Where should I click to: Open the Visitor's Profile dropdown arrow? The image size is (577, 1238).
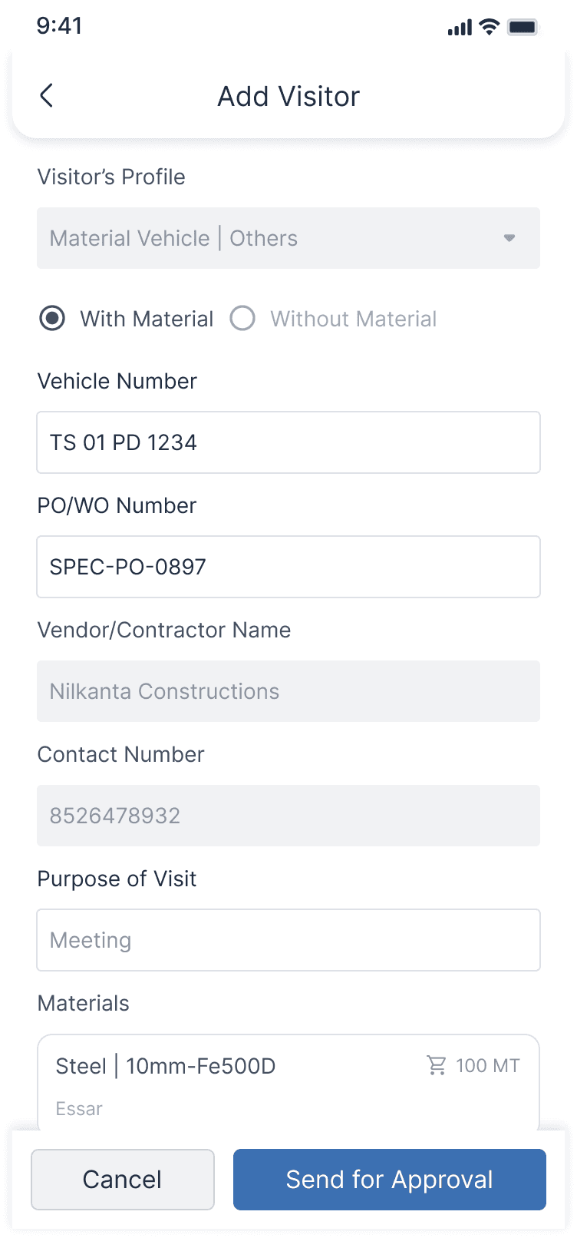tap(509, 238)
